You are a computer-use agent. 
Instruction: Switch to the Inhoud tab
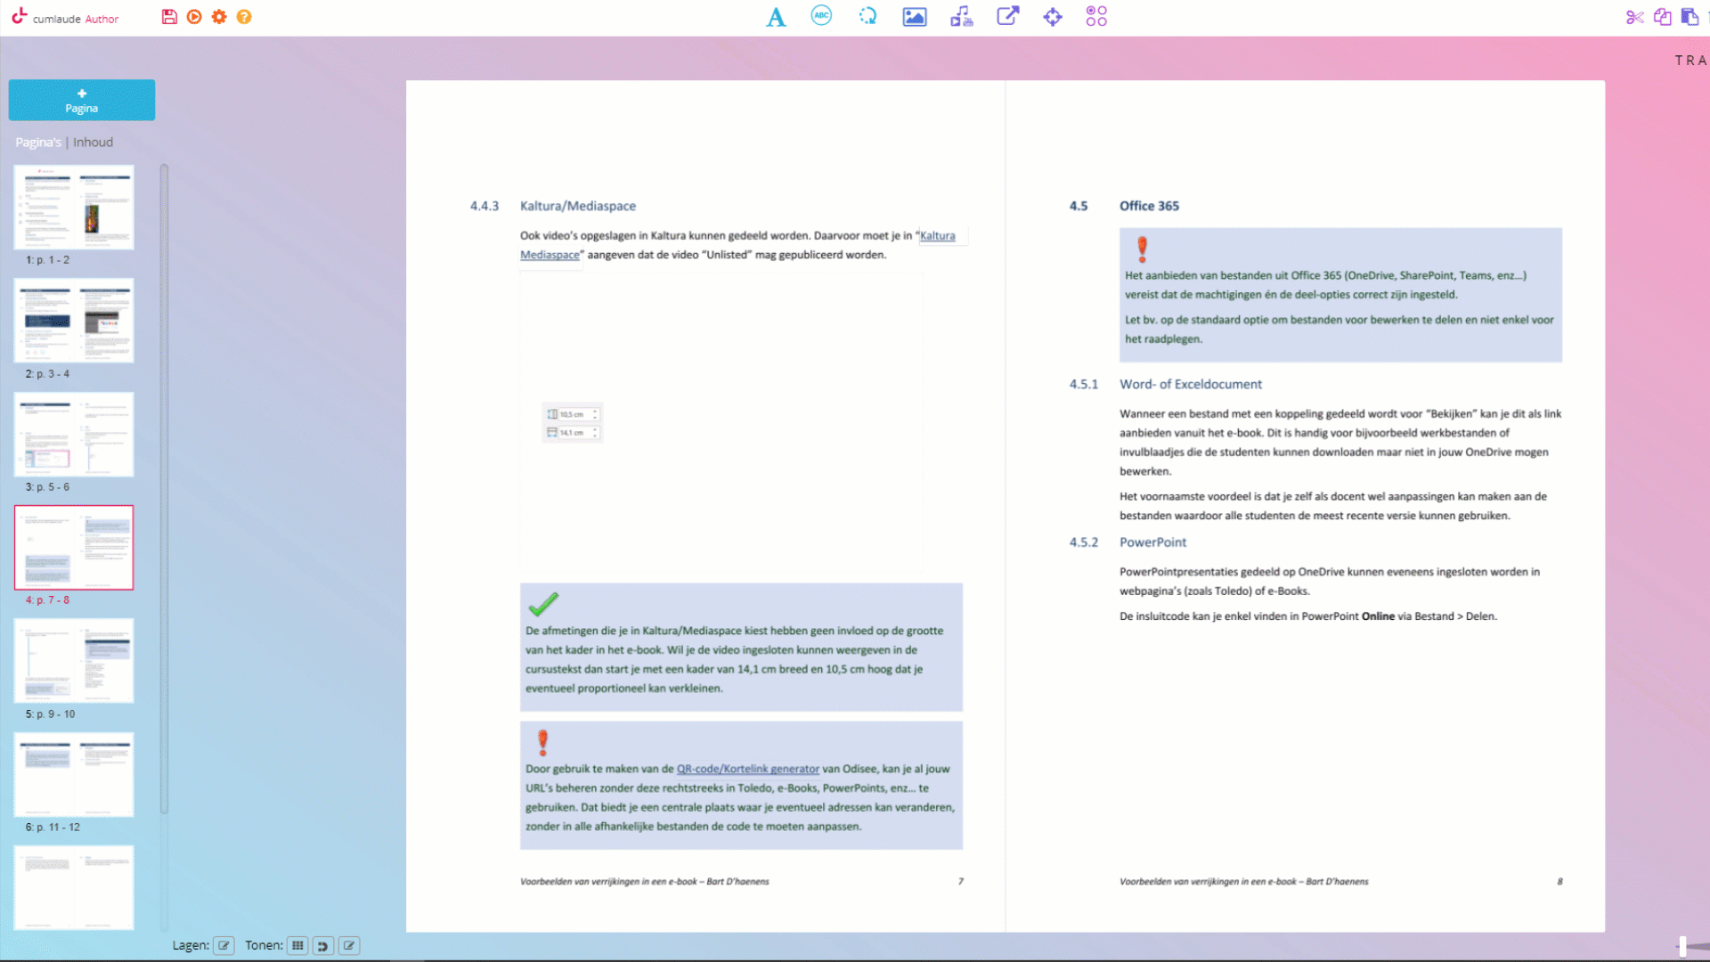(x=93, y=143)
